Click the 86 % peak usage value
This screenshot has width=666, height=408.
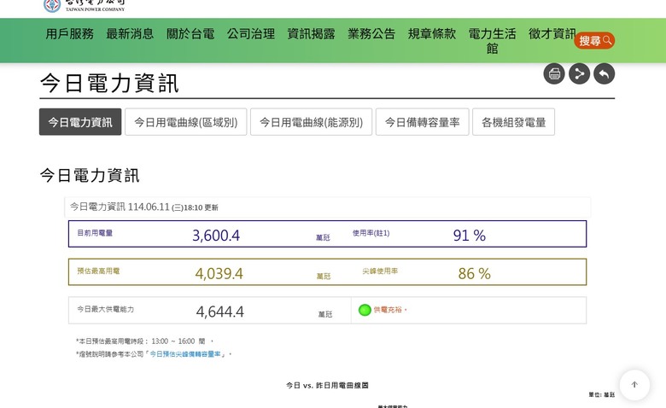(474, 273)
